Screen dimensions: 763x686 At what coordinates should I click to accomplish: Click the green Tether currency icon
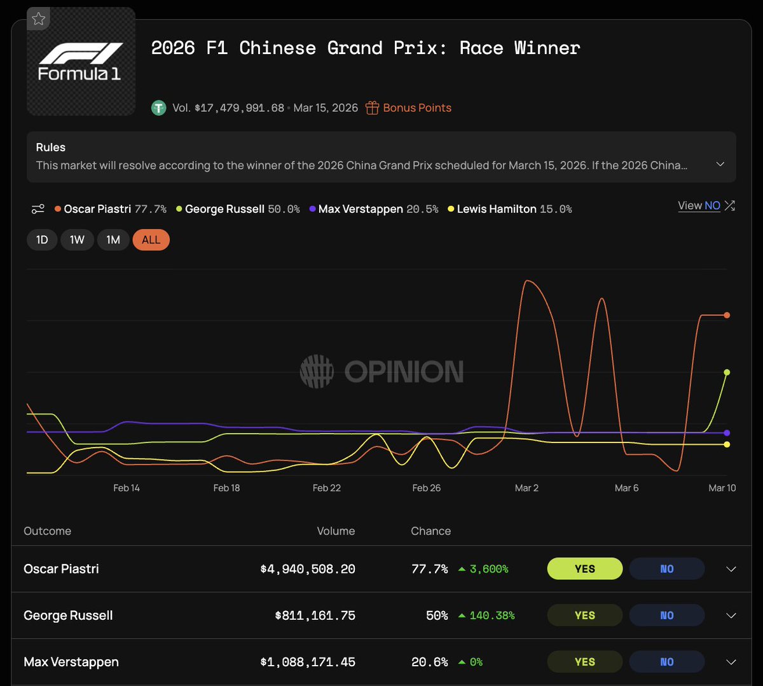158,108
